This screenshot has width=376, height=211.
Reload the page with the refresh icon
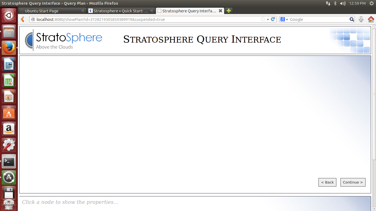coord(273,19)
